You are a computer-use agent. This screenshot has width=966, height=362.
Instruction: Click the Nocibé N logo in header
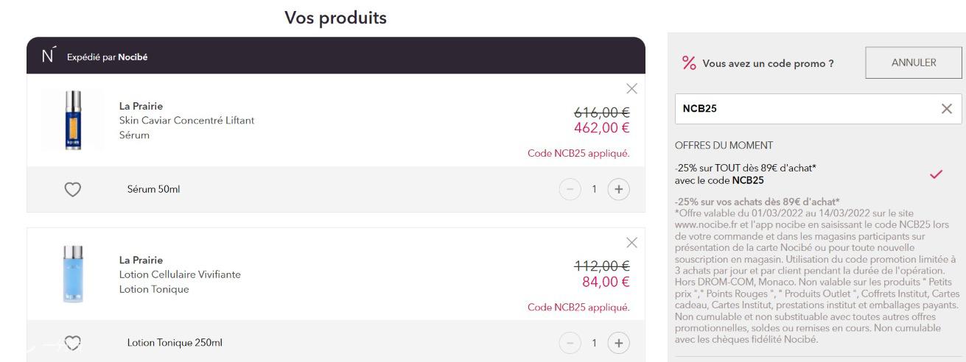[47, 56]
